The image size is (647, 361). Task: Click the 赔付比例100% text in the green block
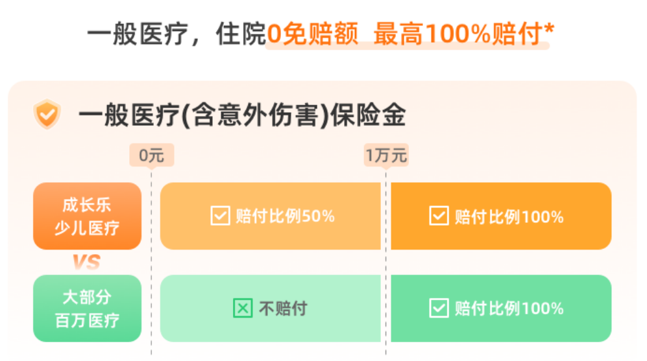pos(509,309)
